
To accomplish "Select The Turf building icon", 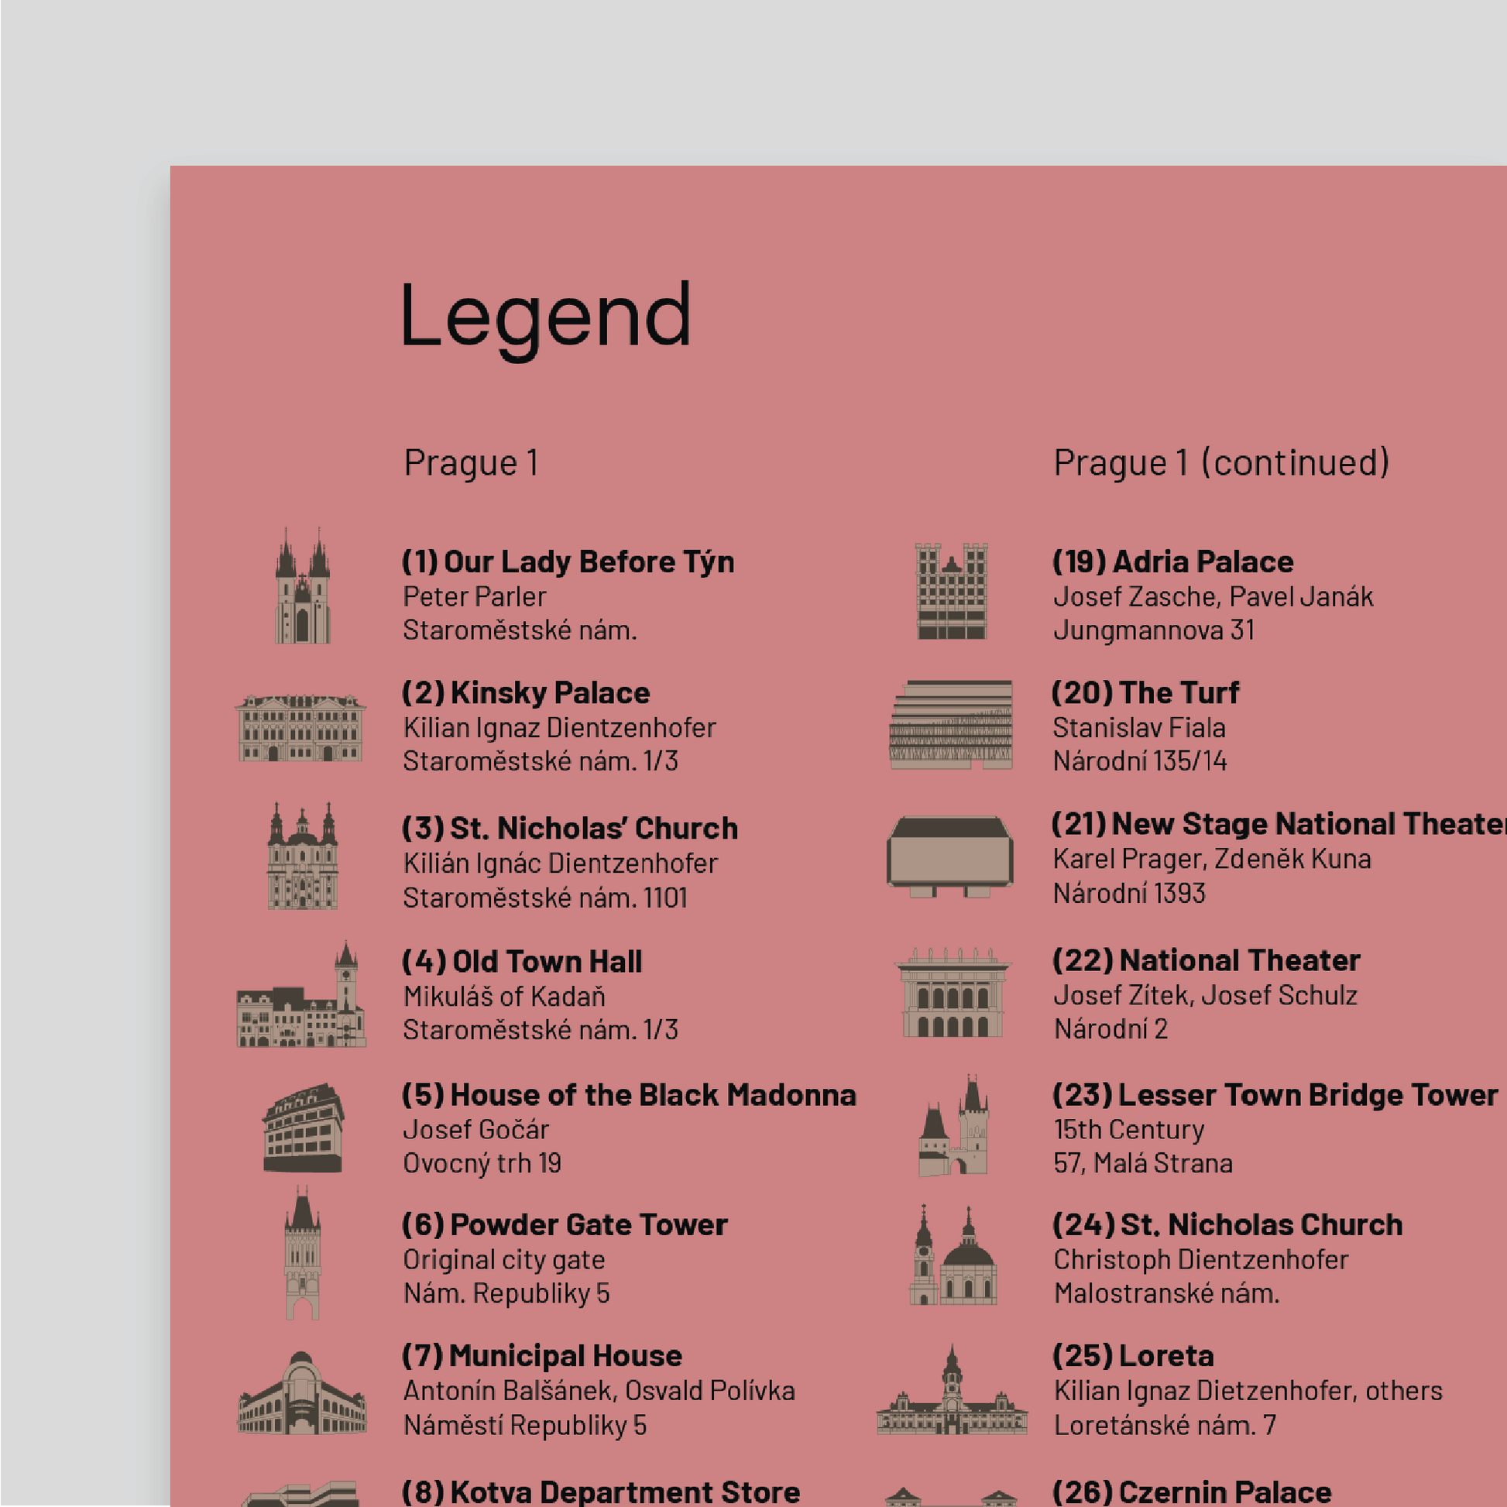I will (x=951, y=725).
